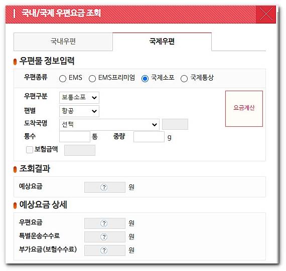Choose the EMS프리미엄 radio option
This screenshot has height=271, width=286.
pyautogui.click(x=92, y=79)
